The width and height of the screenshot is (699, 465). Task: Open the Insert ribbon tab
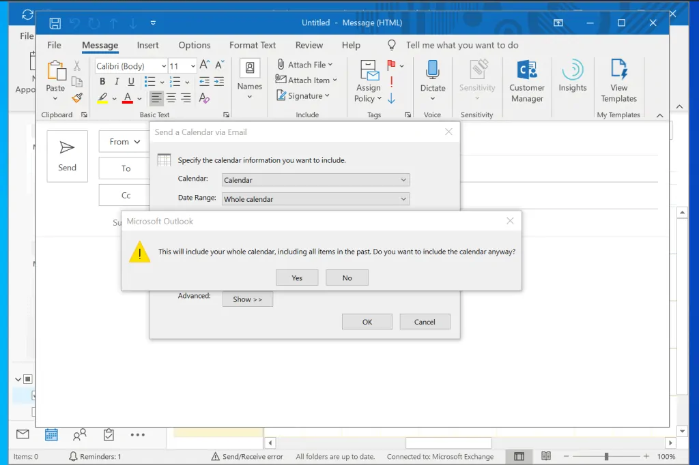[147, 45]
